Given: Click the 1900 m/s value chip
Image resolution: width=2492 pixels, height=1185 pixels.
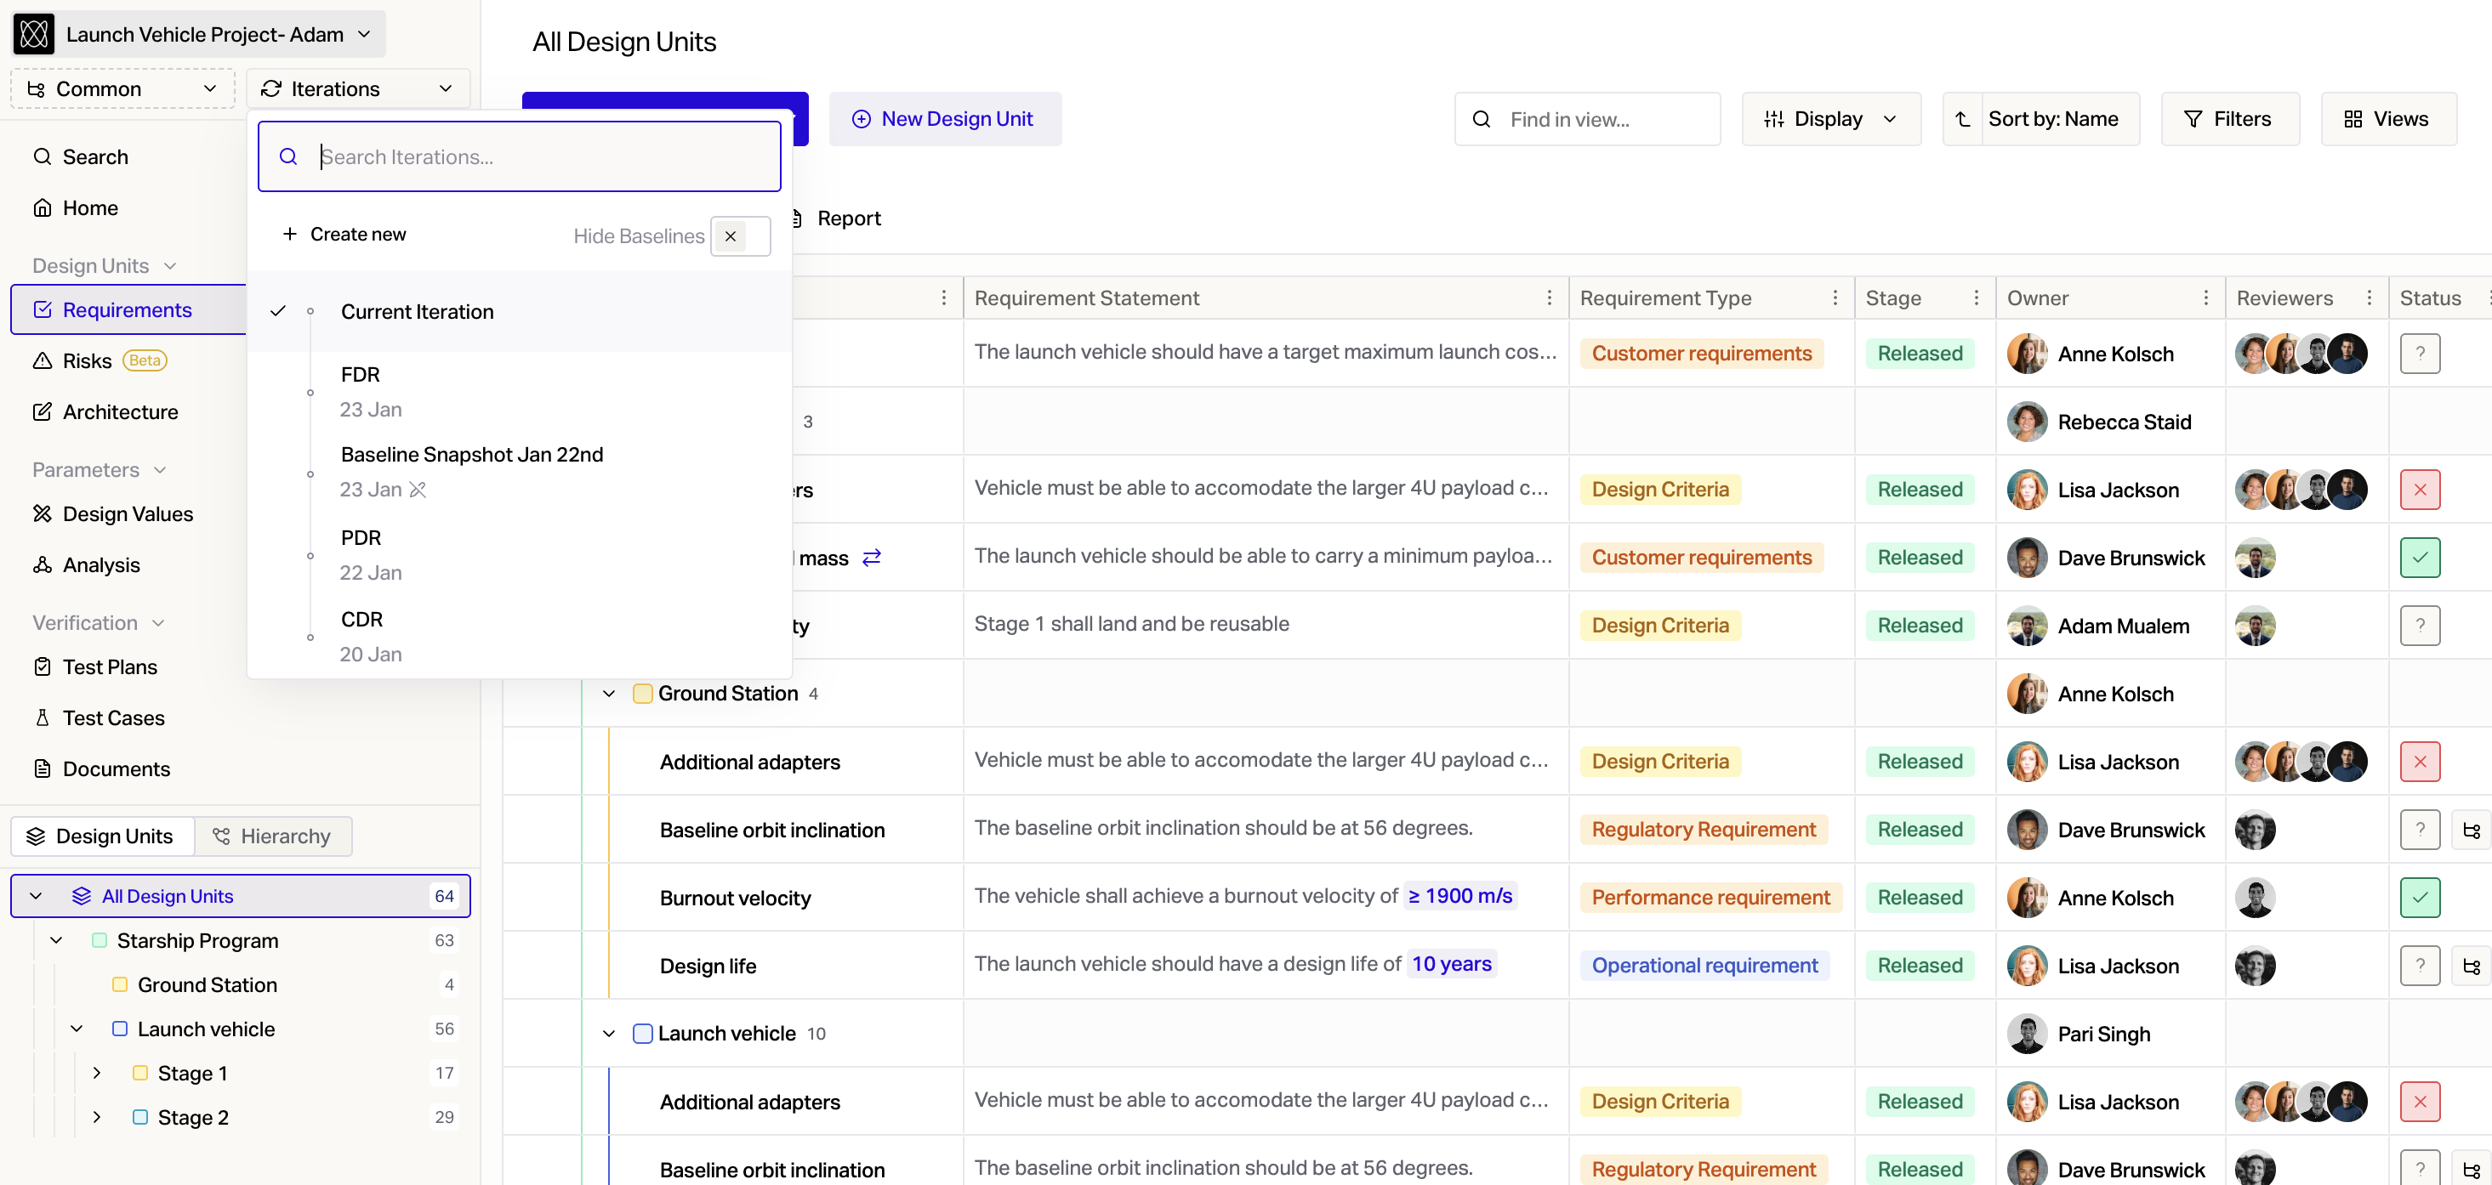Looking at the screenshot, I should point(1459,896).
